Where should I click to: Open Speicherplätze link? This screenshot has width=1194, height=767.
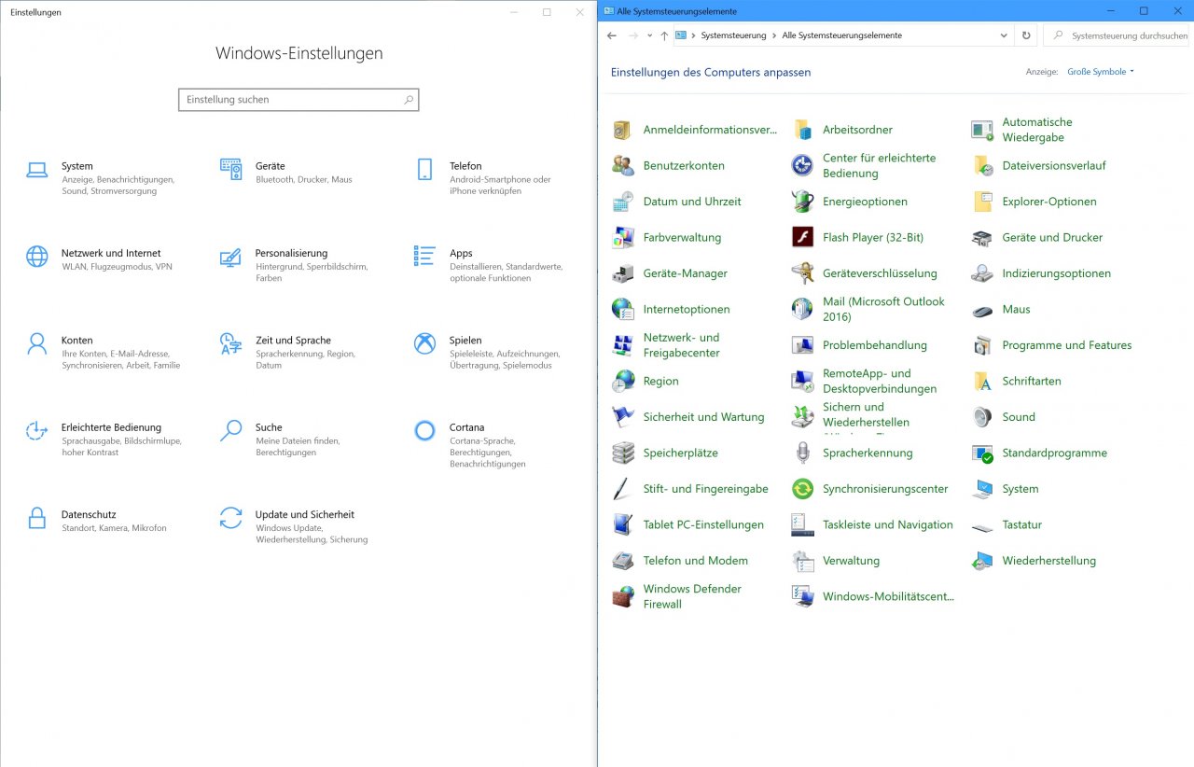pos(680,453)
